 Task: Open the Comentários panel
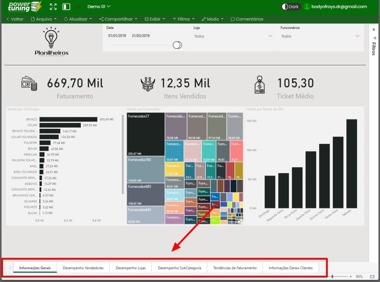pyautogui.click(x=247, y=19)
